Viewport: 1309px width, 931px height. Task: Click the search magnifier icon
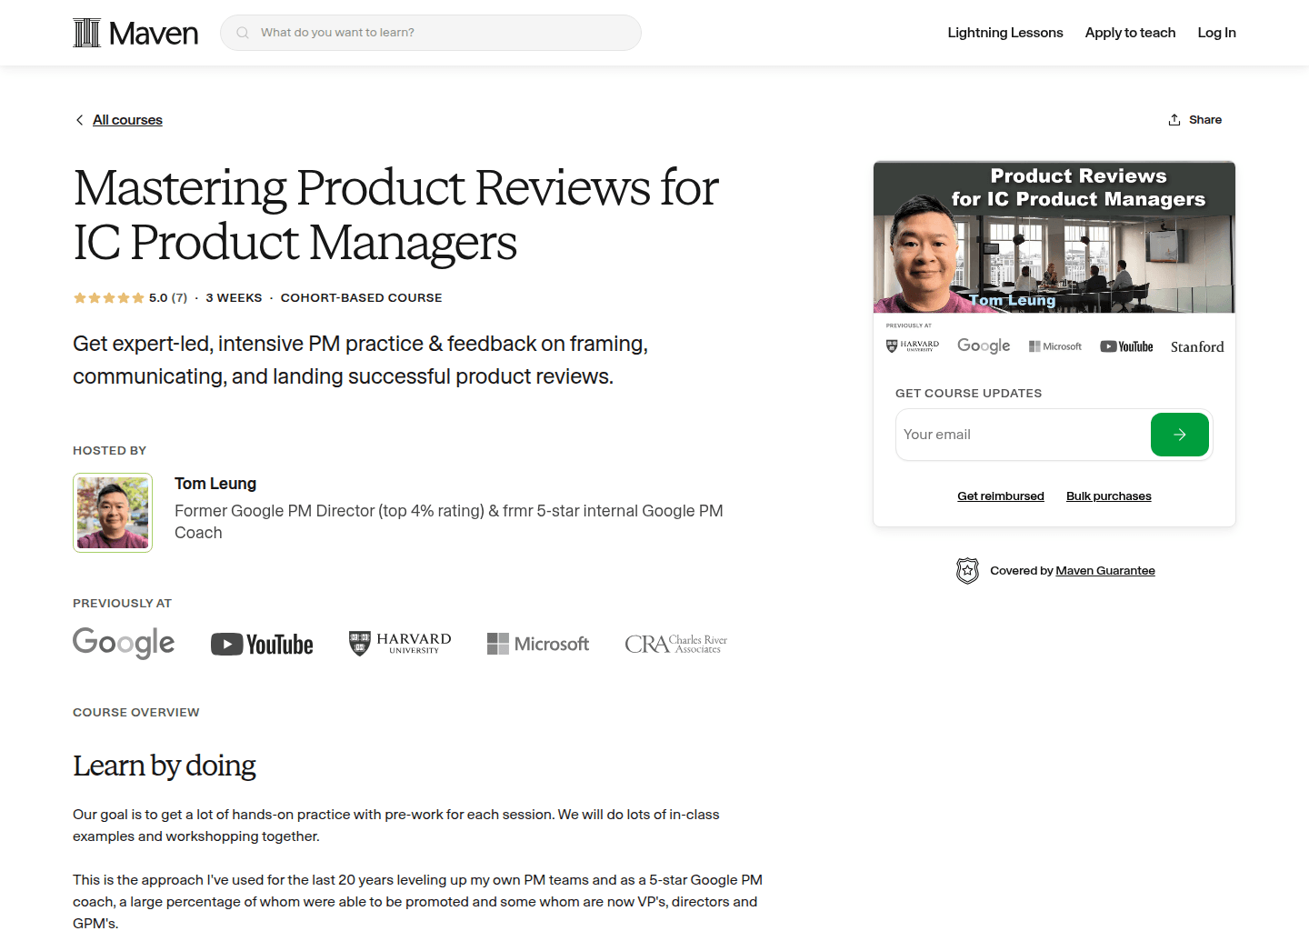[x=242, y=32]
